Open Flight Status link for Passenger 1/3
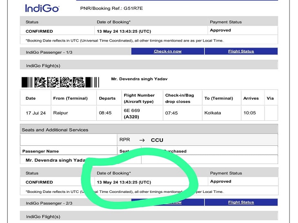298x223 pixels. [241, 51]
